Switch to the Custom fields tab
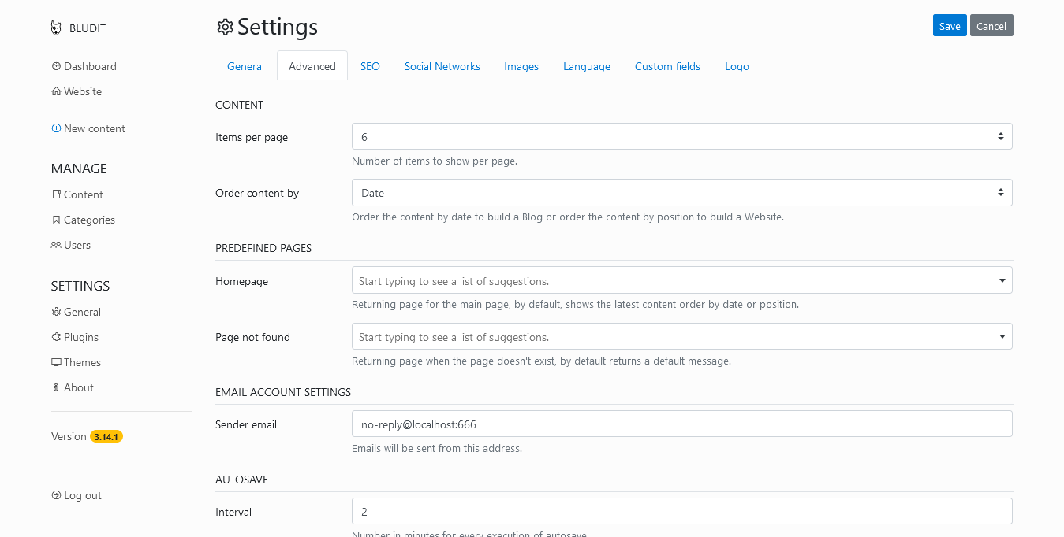The height and width of the screenshot is (537, 1064). click(x=667, y=66)
